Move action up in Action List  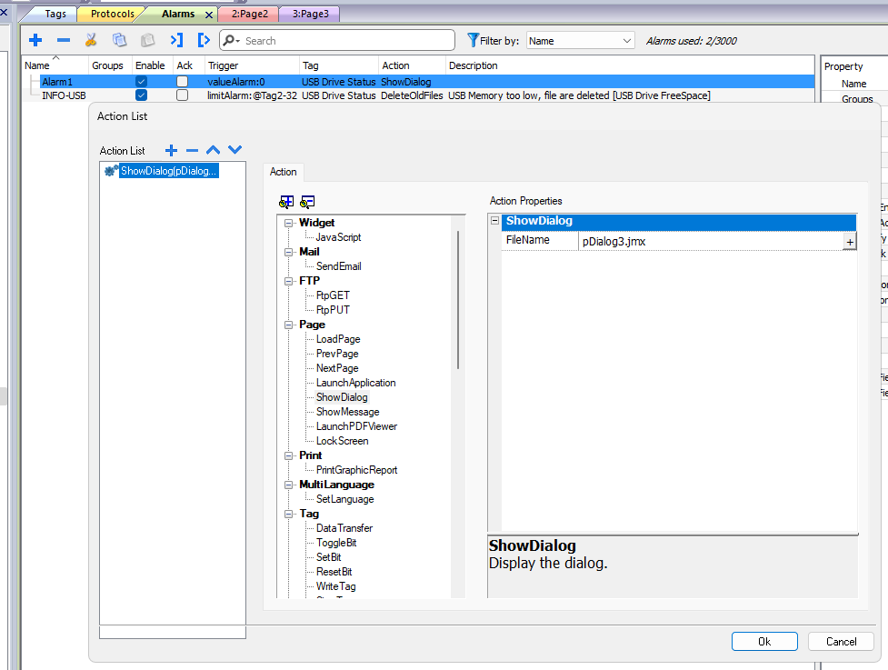point(214,150)
